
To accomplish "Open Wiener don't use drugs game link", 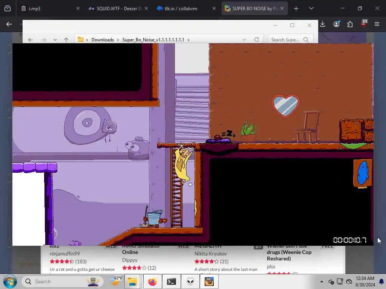I will point(289,252).
